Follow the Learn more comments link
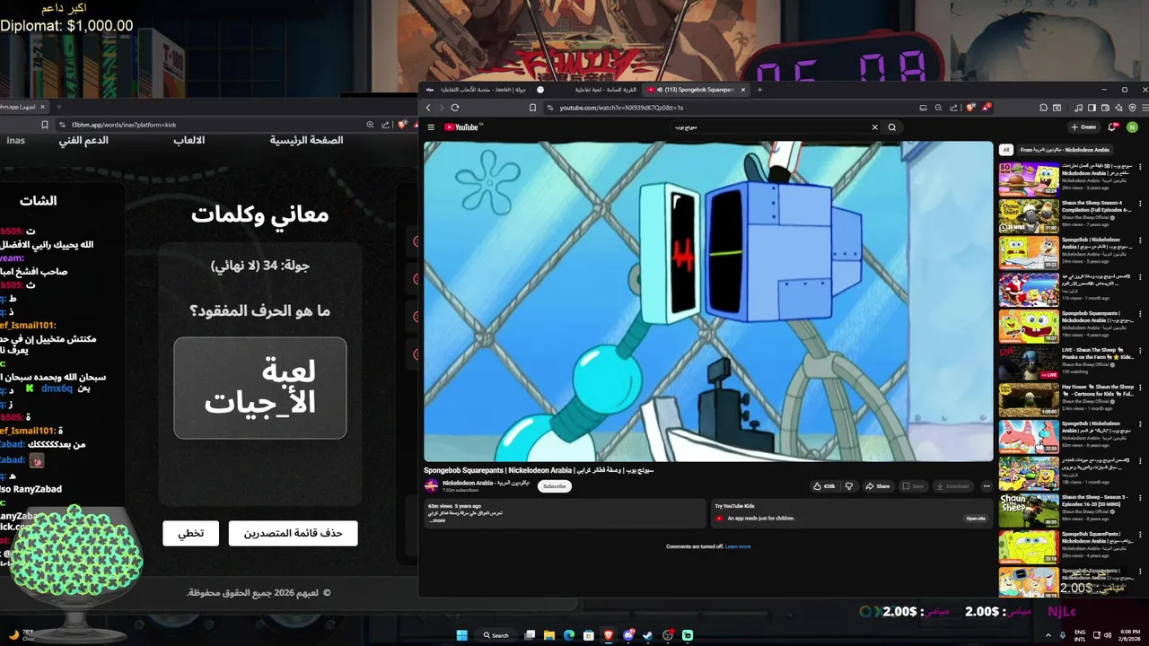Screen dimensions: 1149x646 738,546
